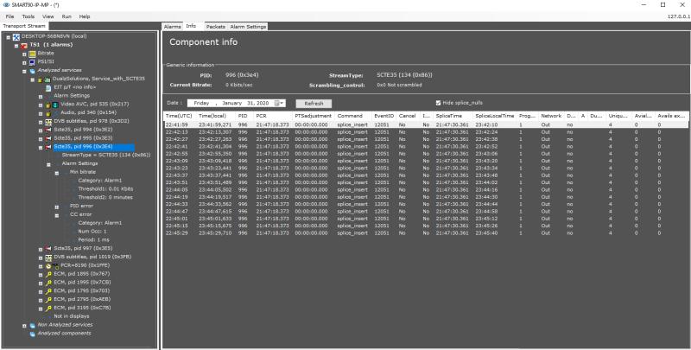Viewport: 691px width, 350px height.
Task: Expand the Video AVC pid 535 node
Action: click(41, 105)
